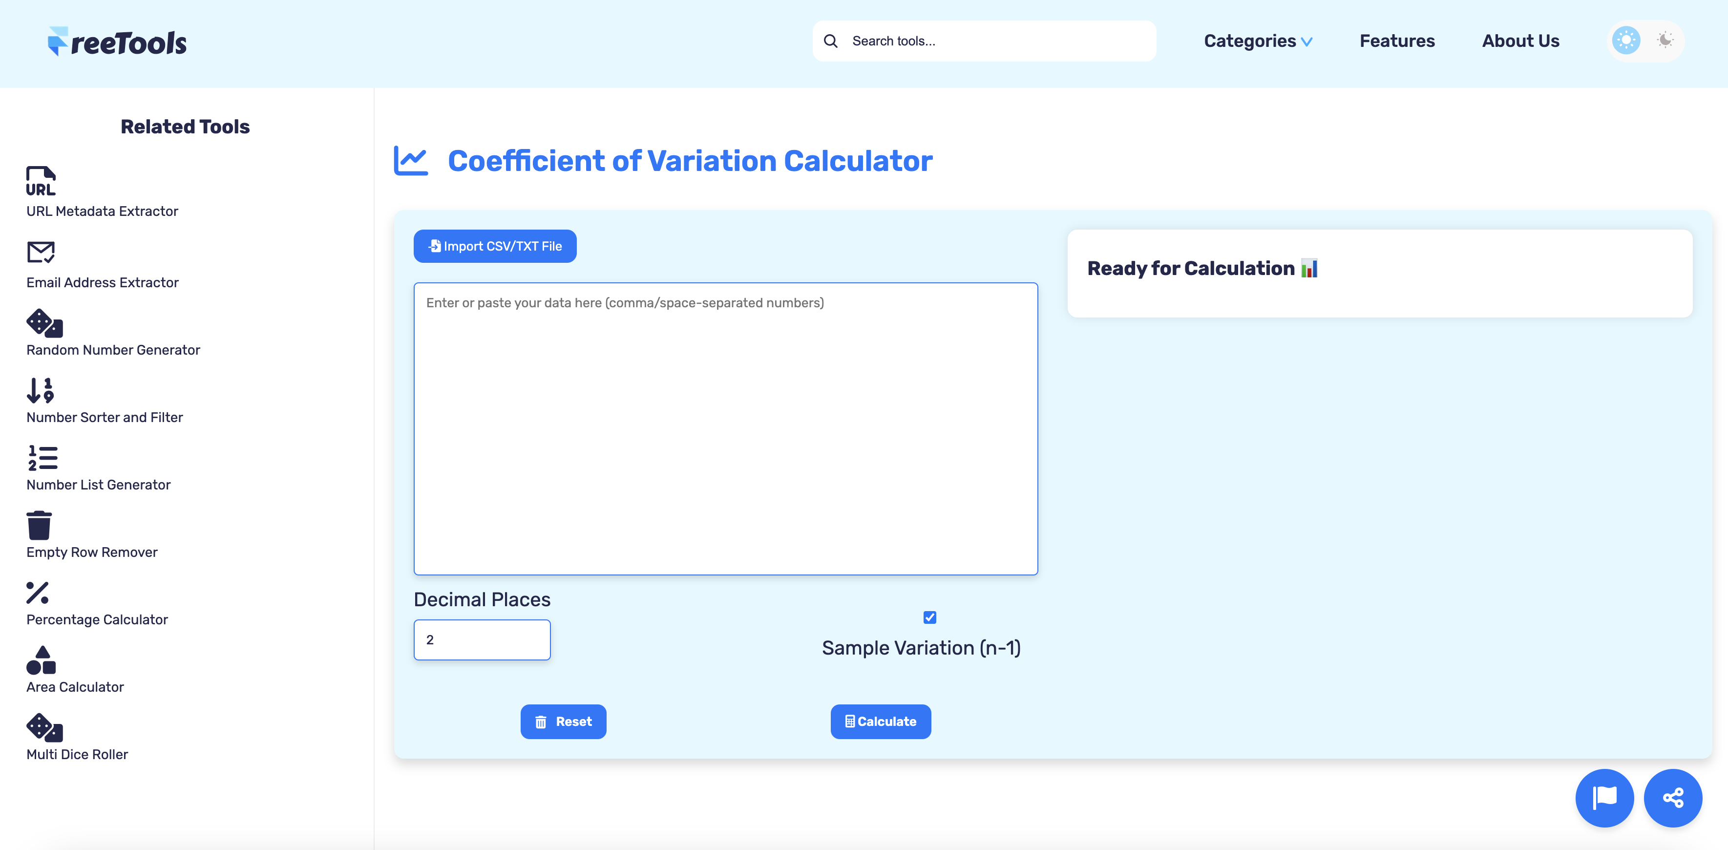Open the Email Address Extractor envelope icon
This screenshot has height=850, width=1728.
coord(40,253)
